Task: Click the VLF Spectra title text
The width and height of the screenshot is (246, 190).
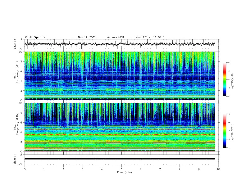Action: [x=35, y=37]
